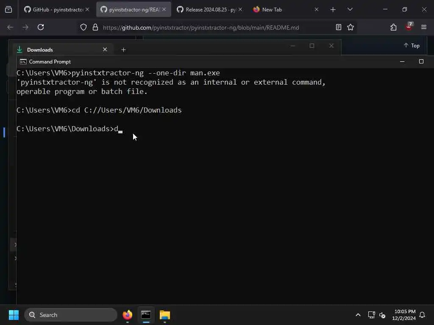This screenshot has width=434, height=325.
Task: Open File Explorer from the taskbar
Action: pos(165,315)
